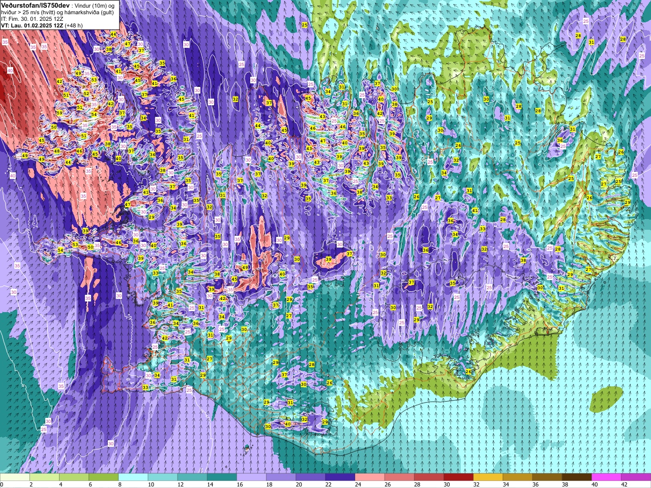Click the '0' tick label on the colour scale
651x488 pixels.
[x=2, y=484]
